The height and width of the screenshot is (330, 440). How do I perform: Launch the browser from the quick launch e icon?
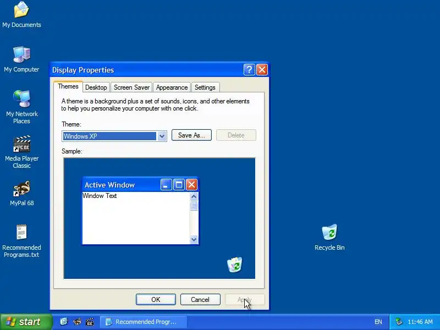tap(64, 322)
